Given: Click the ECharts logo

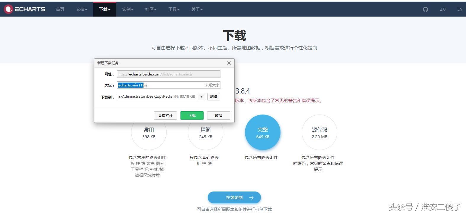Looking at the screenshot, I should pyautogui.click(x=25, y=9).
